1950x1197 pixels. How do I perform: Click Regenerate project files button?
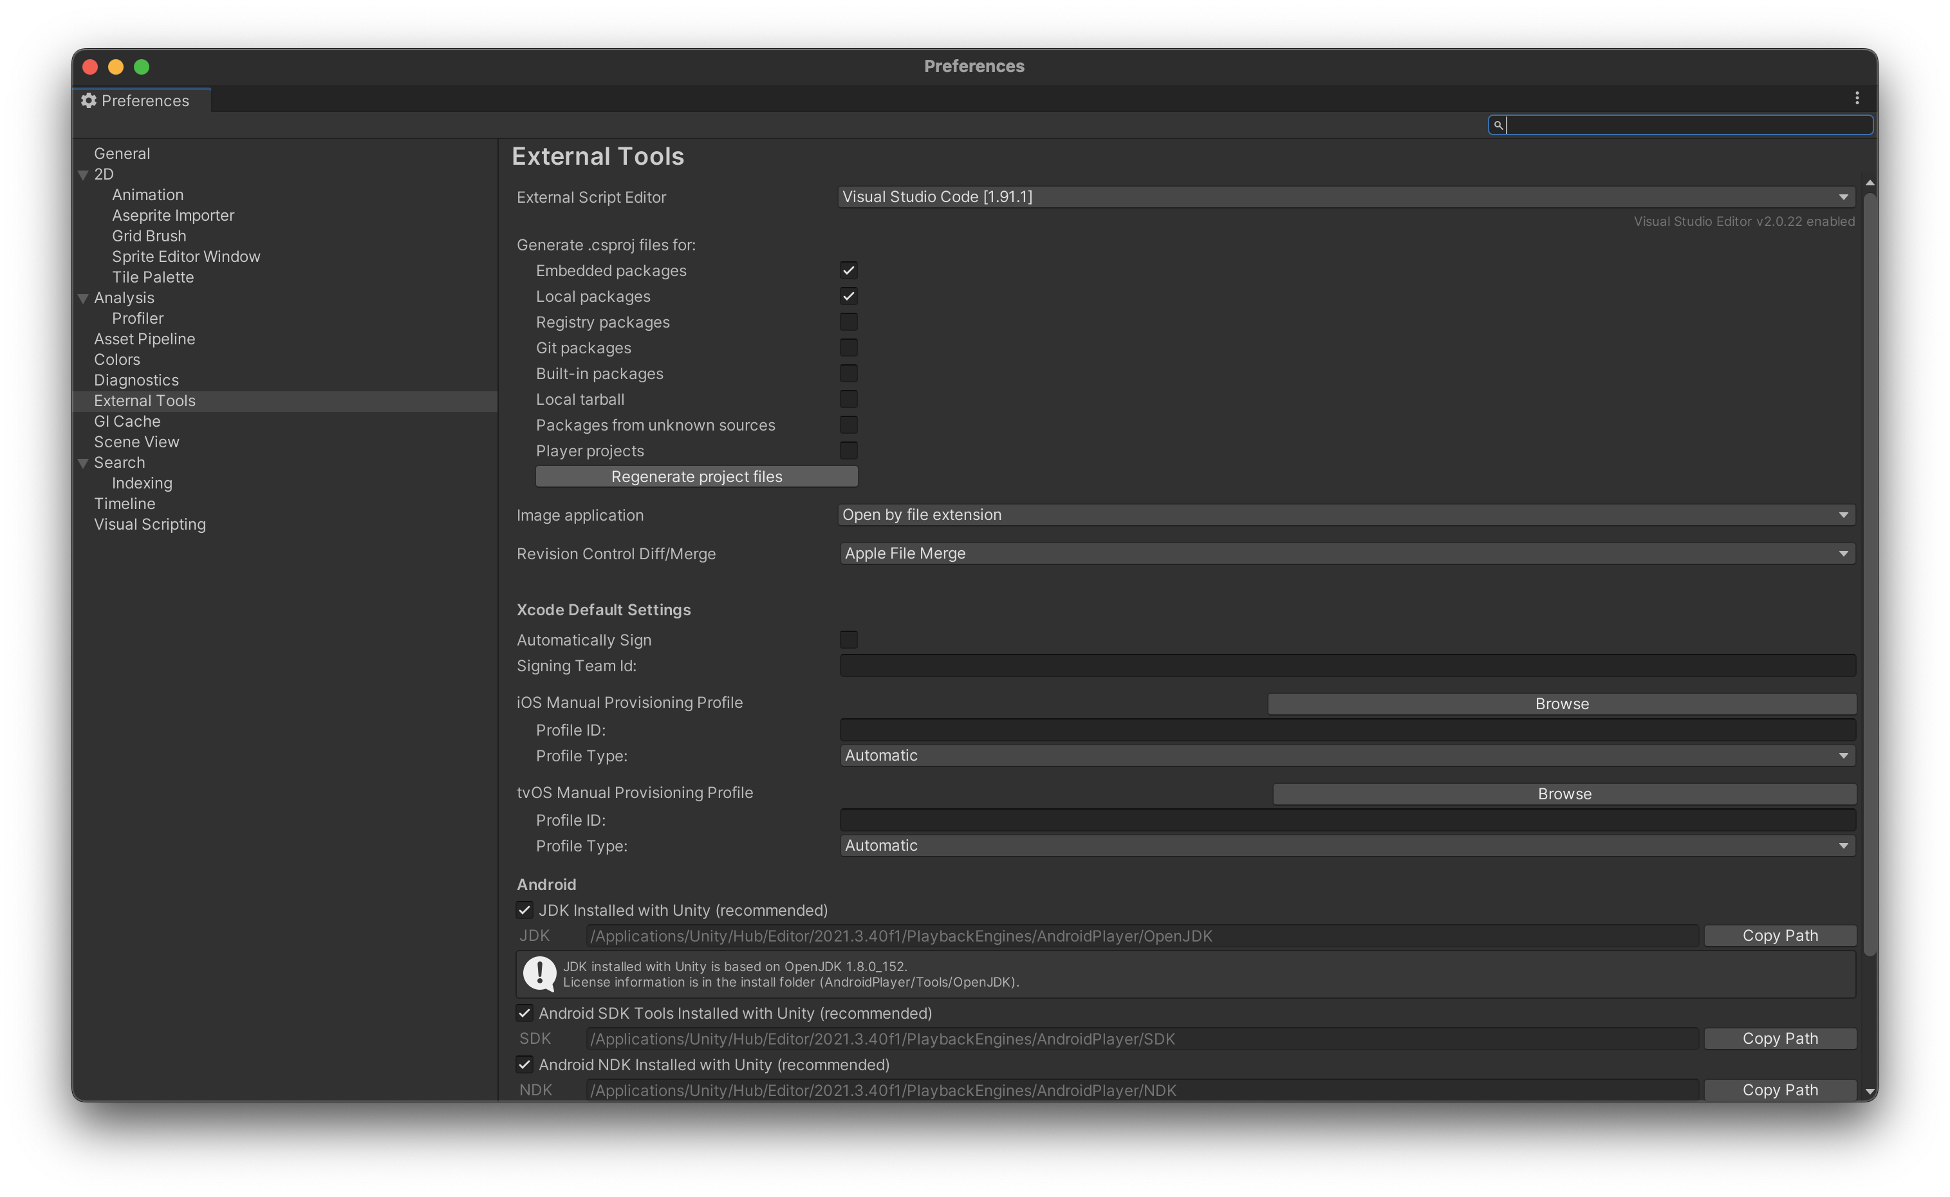[696, 477]
